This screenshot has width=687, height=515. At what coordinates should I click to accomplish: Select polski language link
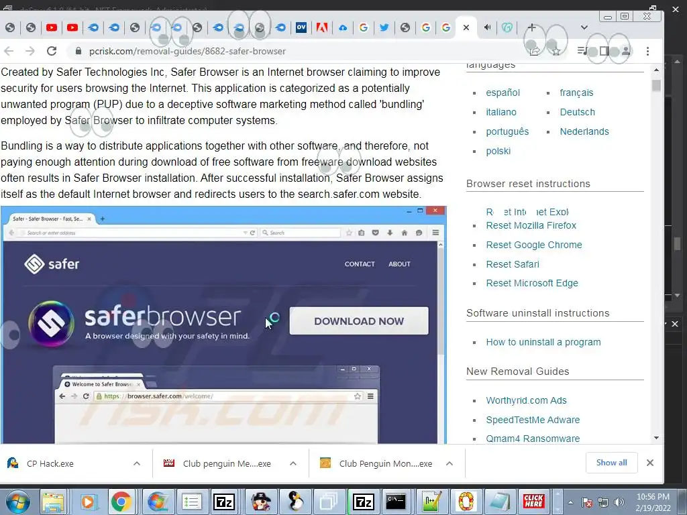(x=498, y=151)
